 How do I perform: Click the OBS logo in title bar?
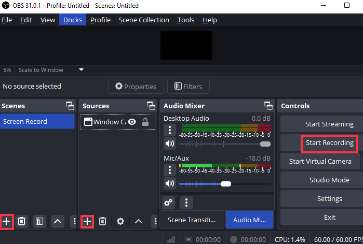click(6, 5)
